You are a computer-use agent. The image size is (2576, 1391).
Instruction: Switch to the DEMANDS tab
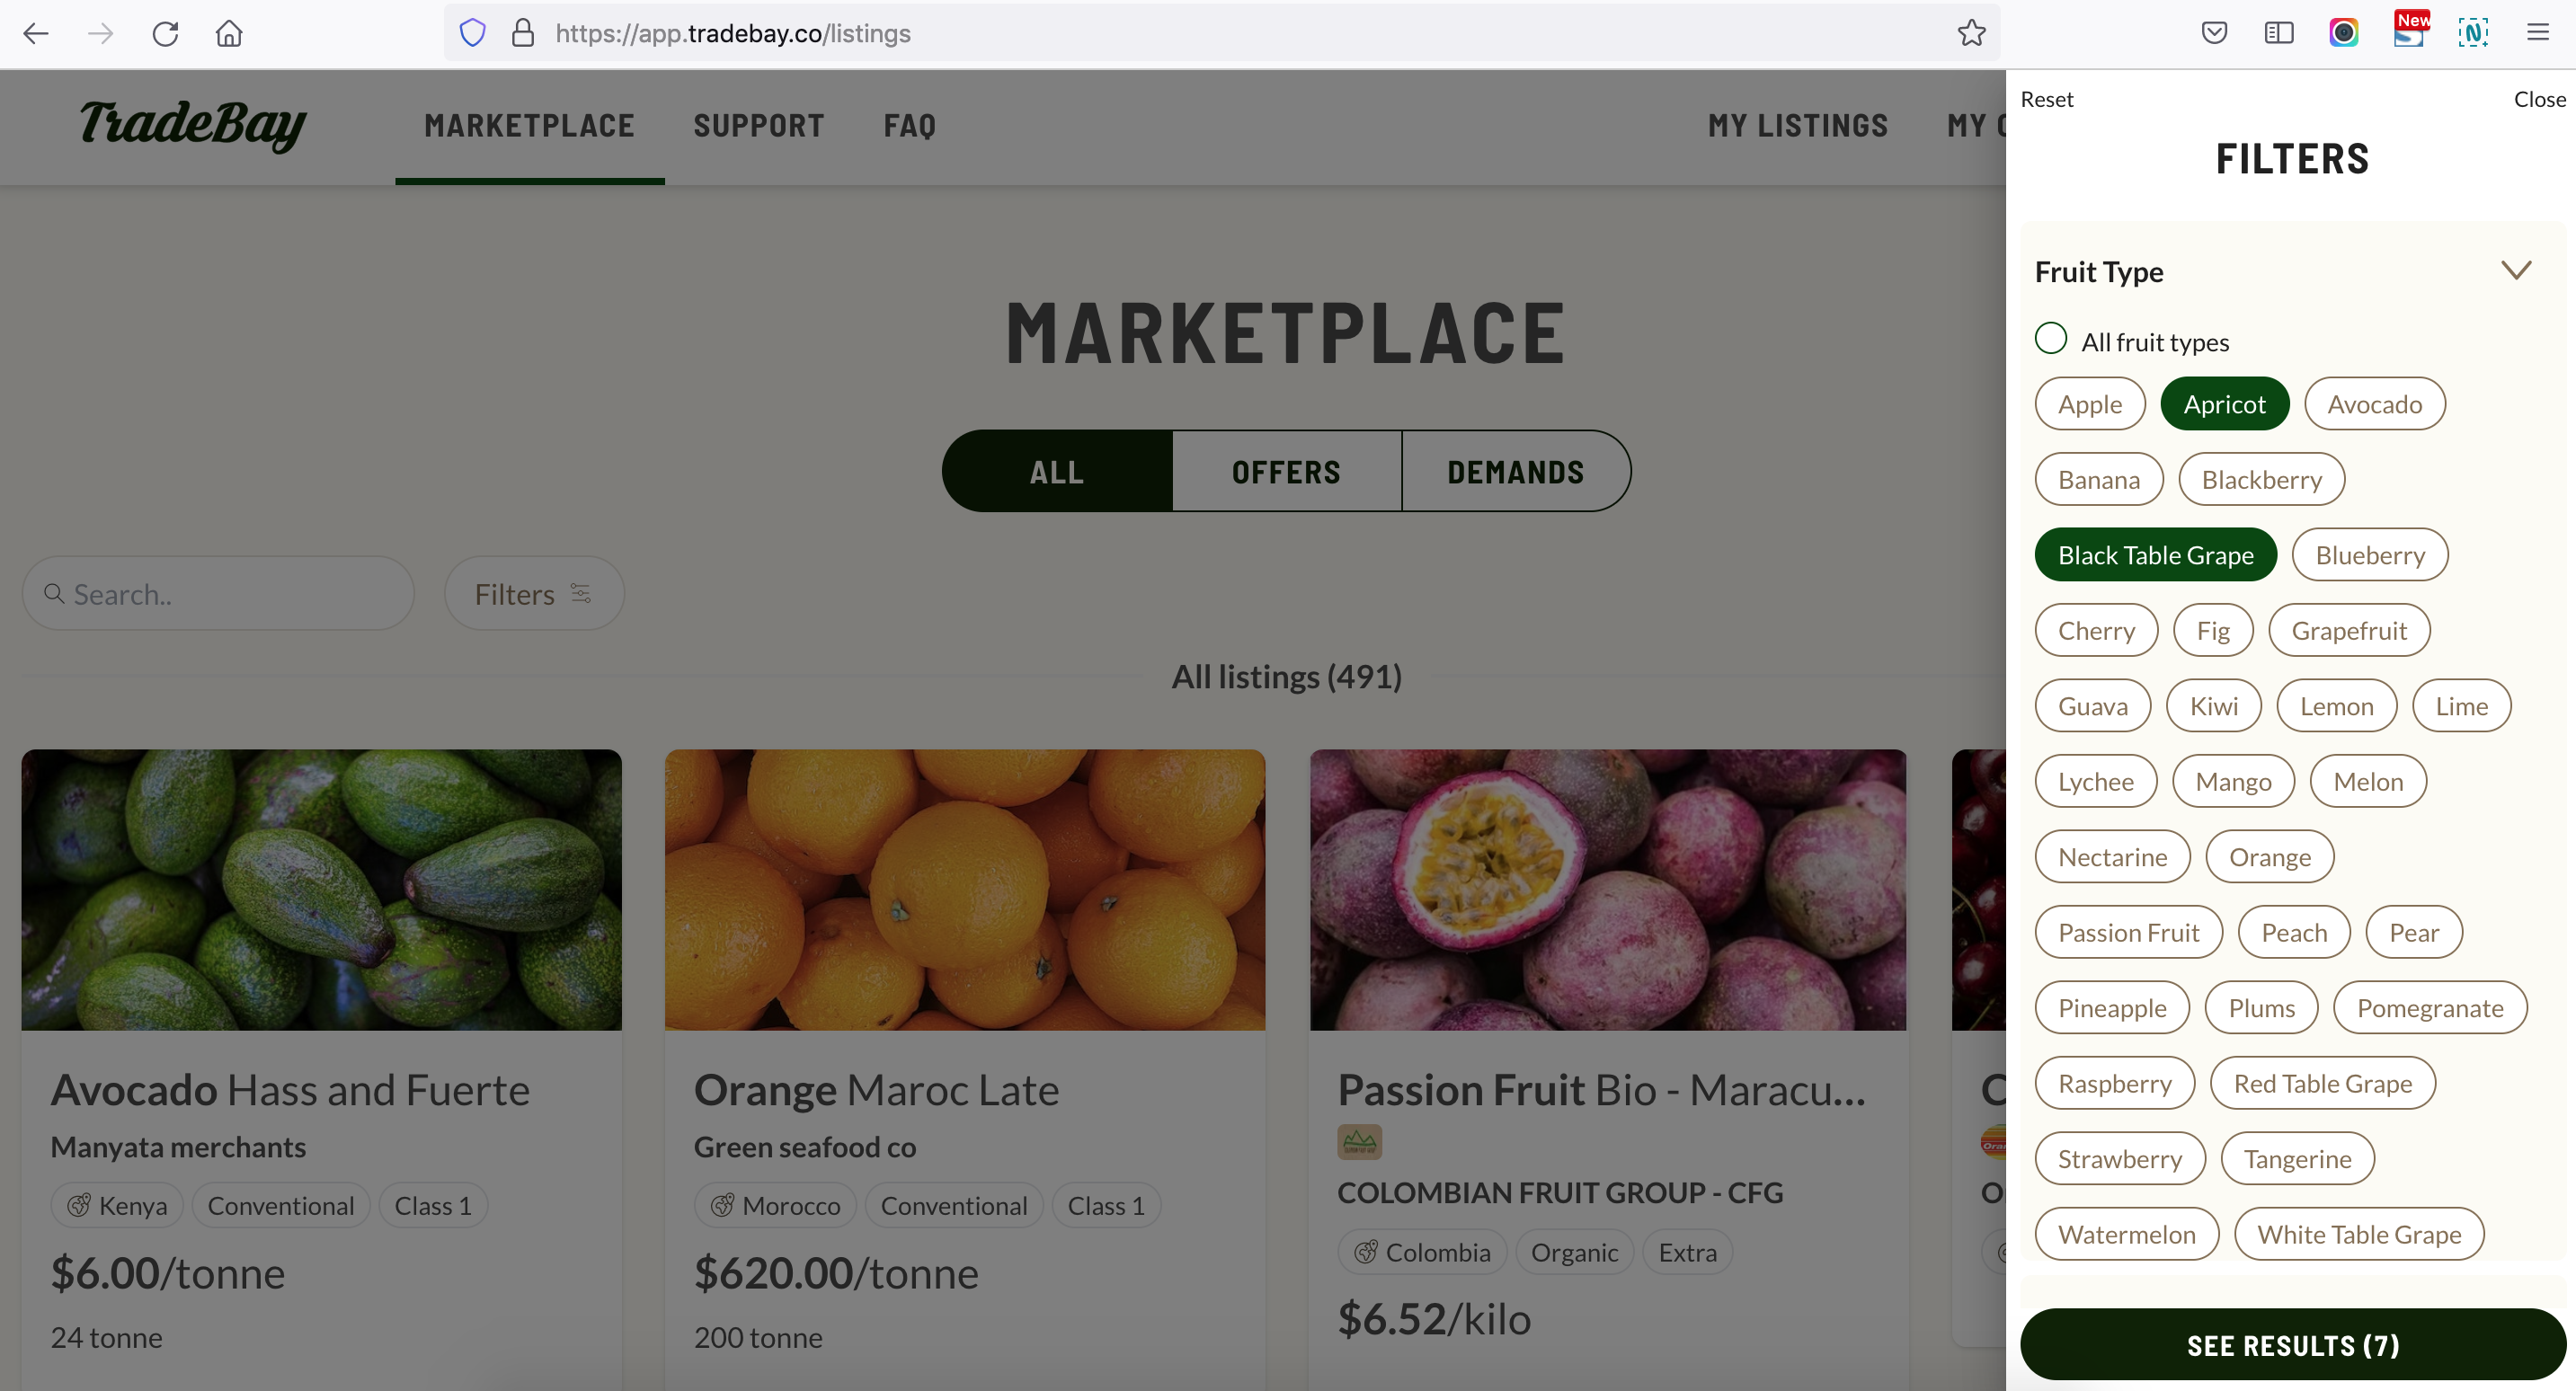pos(1516,472)
